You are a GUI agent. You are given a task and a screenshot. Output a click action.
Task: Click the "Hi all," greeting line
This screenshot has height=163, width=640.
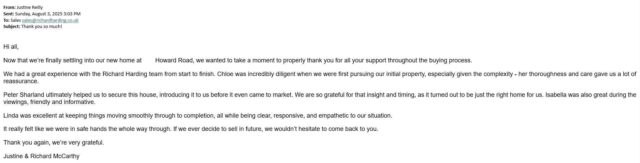[11, 47]
